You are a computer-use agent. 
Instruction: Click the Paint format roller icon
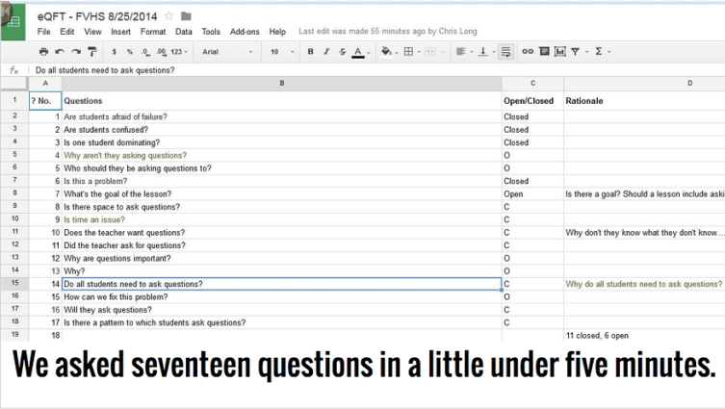click(x=91, y=52)
